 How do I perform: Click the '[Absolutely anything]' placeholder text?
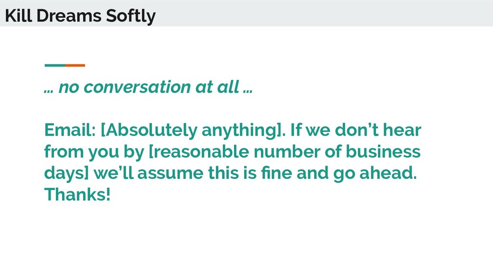193,130
